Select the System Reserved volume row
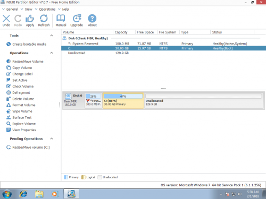The width and height of the screenshot is (266, 199). 163,44
